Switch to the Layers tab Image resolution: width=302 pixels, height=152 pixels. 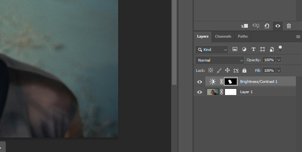[x=202, y=36]
